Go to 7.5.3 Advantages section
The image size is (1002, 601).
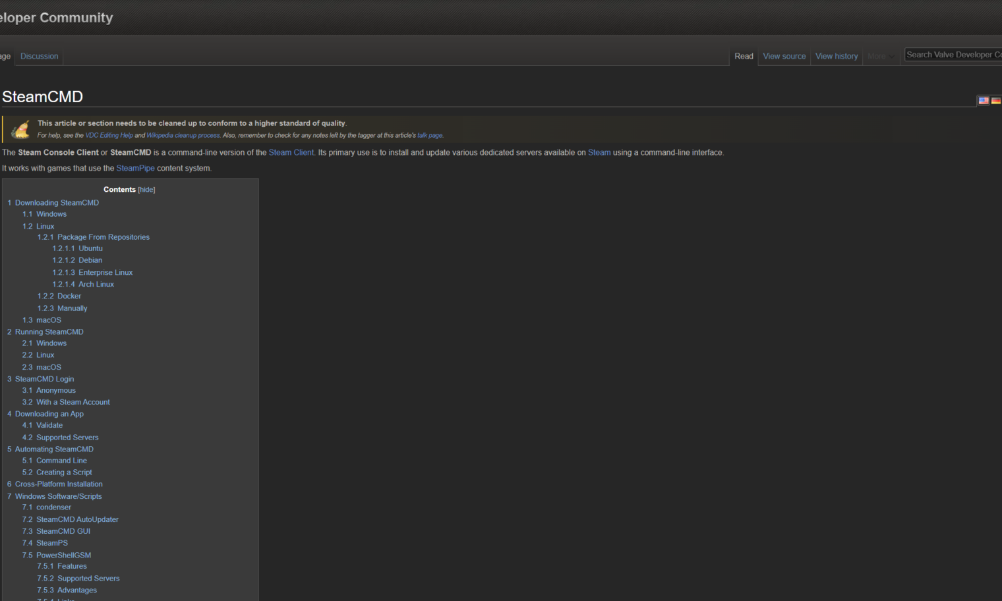pyautogui.click(x=67, y=590)
